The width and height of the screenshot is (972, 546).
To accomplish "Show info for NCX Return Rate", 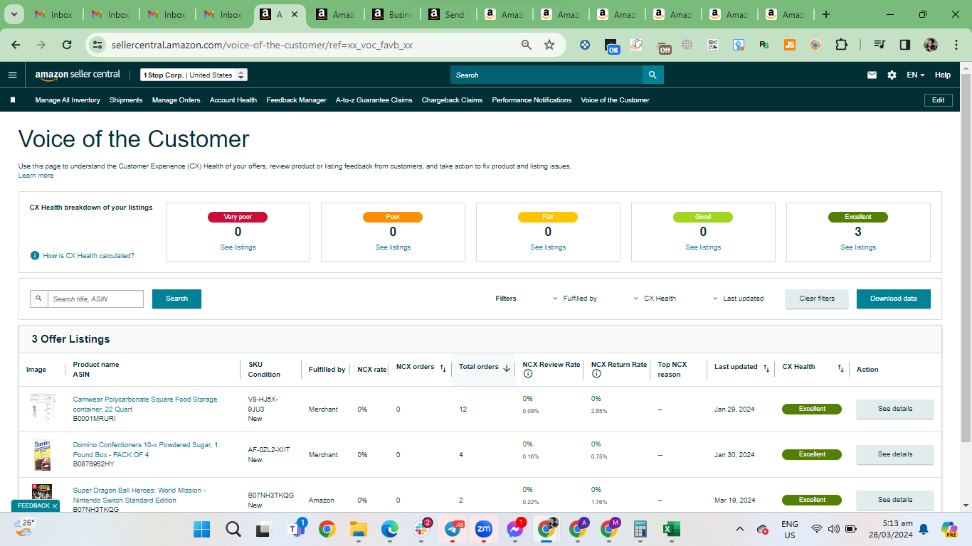I will [x=596, y=374].
